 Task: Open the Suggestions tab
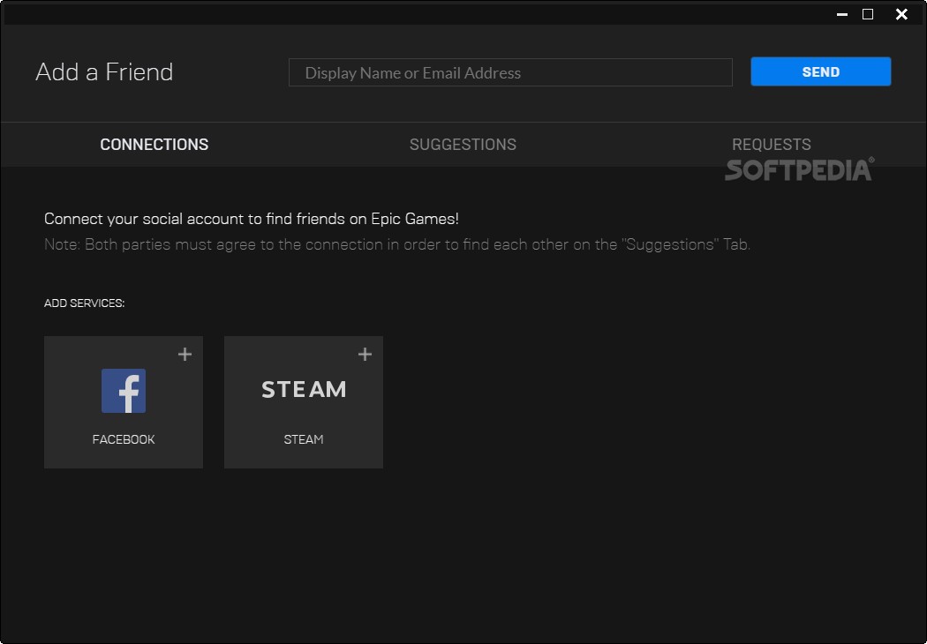463,144
